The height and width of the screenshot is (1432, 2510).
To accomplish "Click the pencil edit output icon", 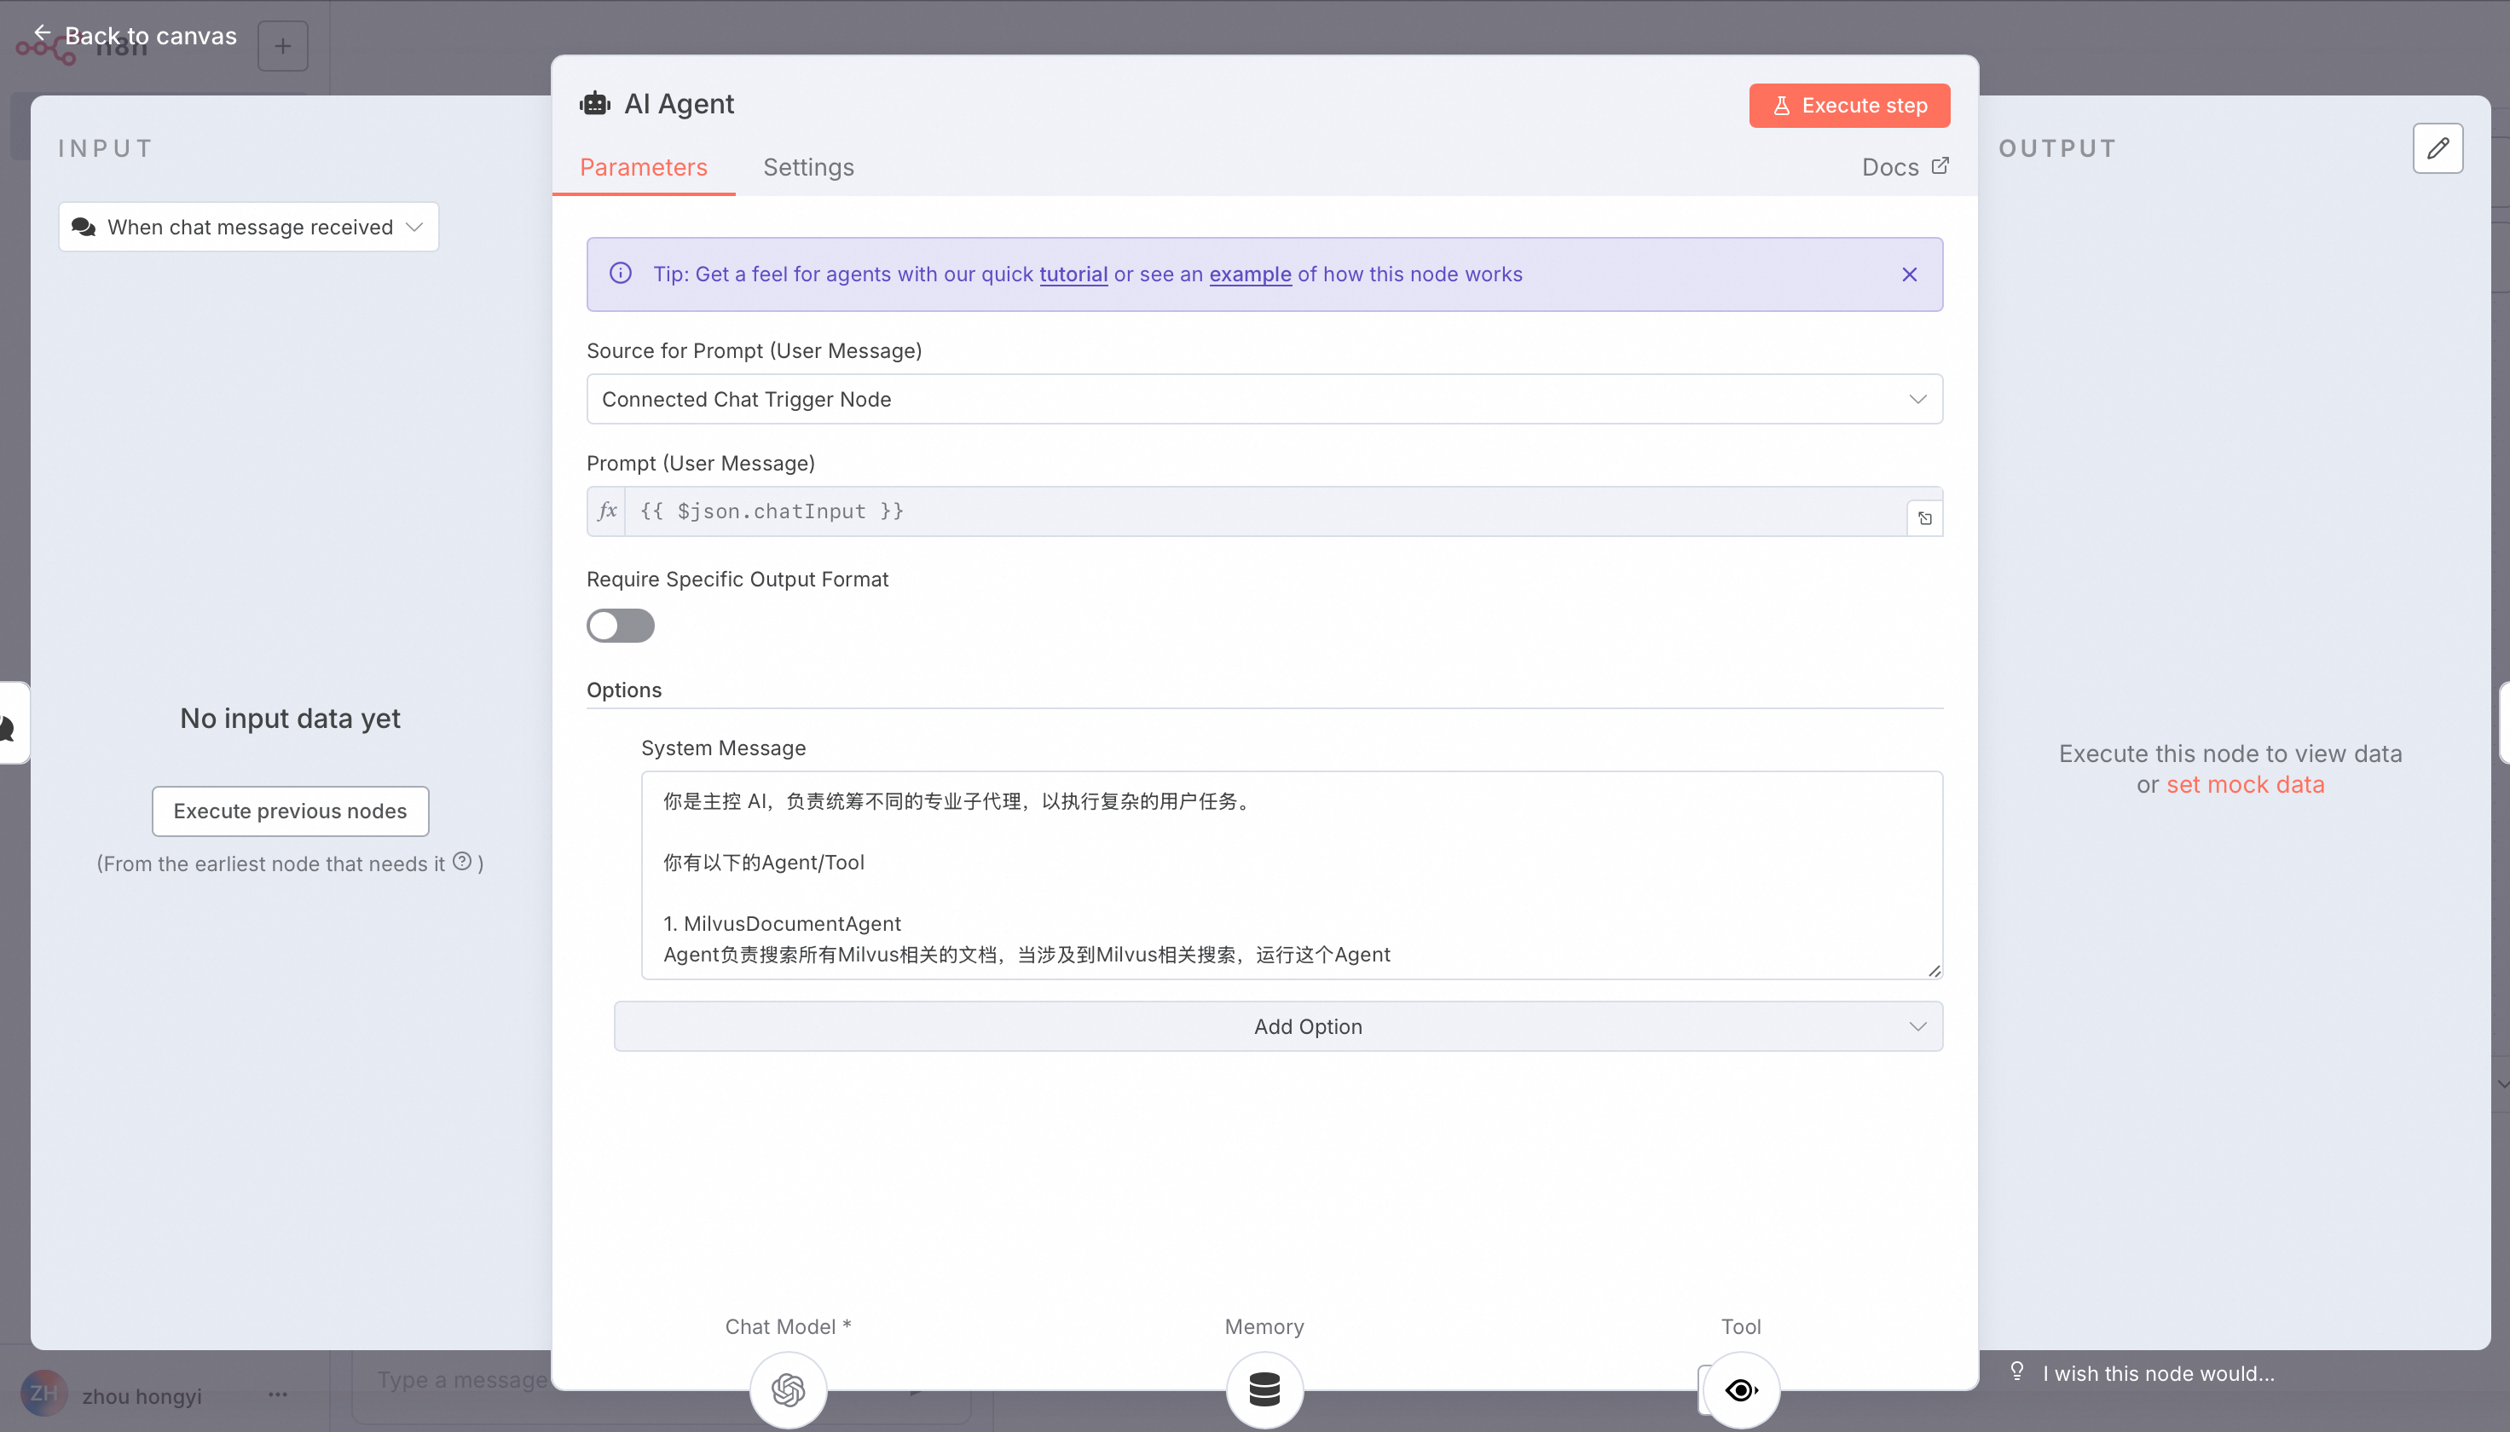I will click(2438, 148).
